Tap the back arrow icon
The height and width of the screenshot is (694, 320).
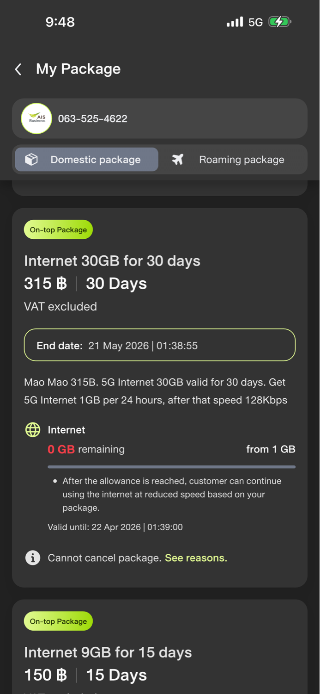pos(18,69)
